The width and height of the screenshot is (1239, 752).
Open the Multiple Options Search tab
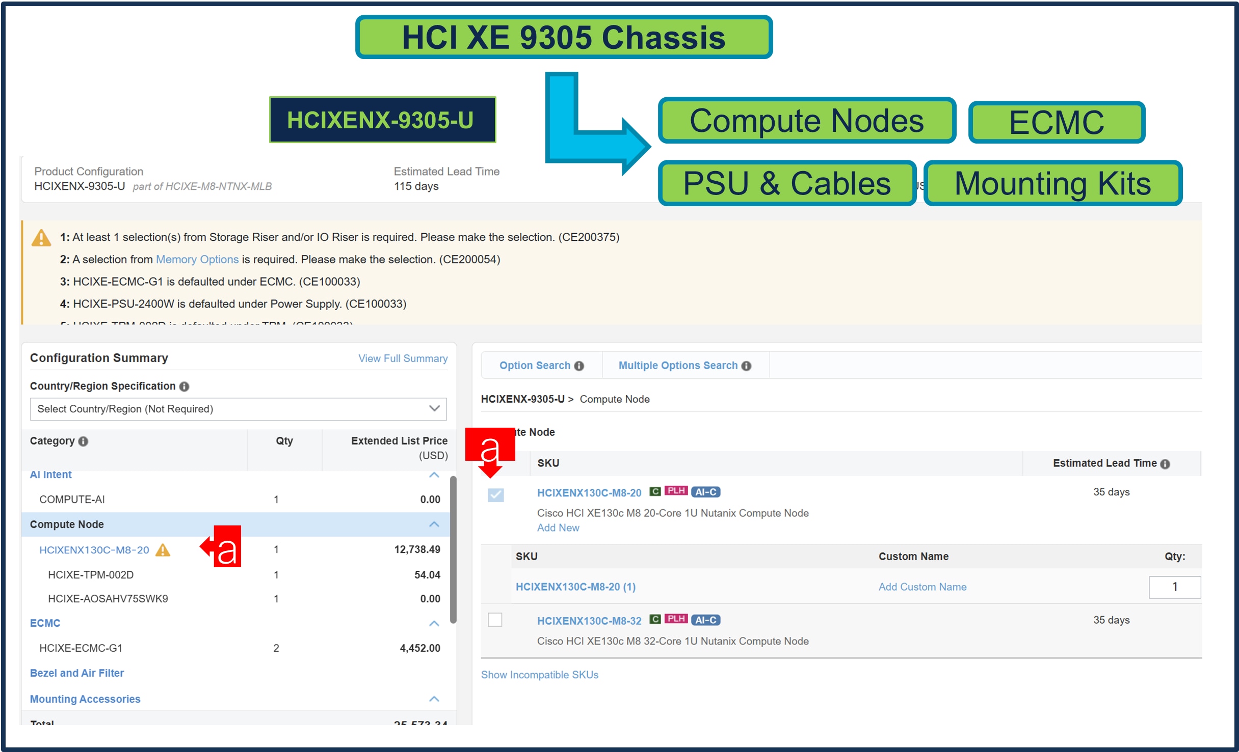click(685, 366)
